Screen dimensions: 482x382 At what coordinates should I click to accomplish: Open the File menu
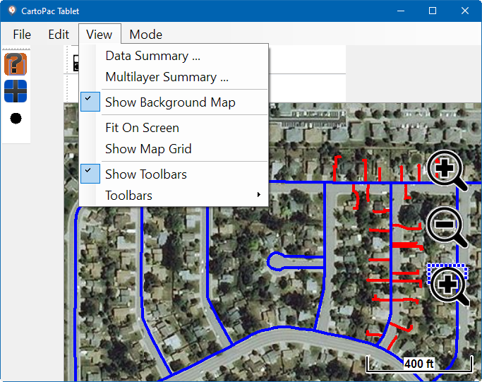pos(22,35)
